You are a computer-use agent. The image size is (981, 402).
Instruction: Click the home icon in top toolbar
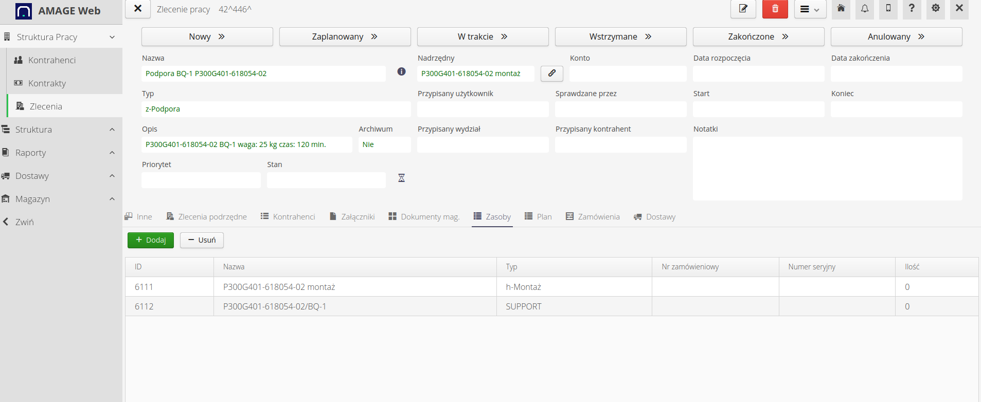[841, 9]
